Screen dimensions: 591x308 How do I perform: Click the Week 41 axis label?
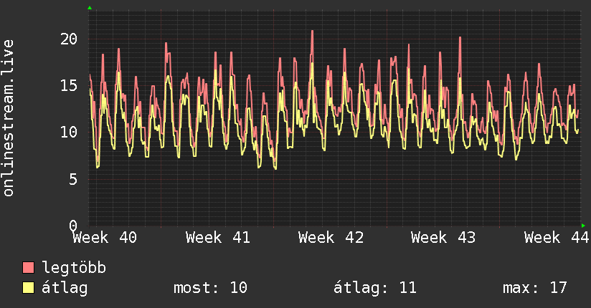coord(218,238)
